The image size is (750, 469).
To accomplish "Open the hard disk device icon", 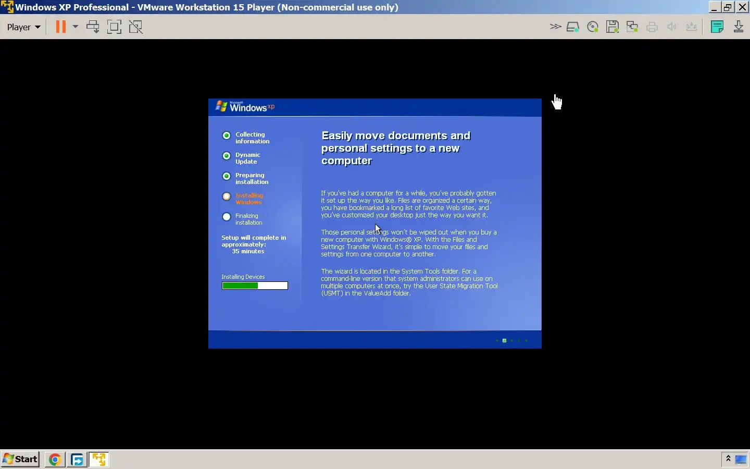I will click(x=573, y=27).
